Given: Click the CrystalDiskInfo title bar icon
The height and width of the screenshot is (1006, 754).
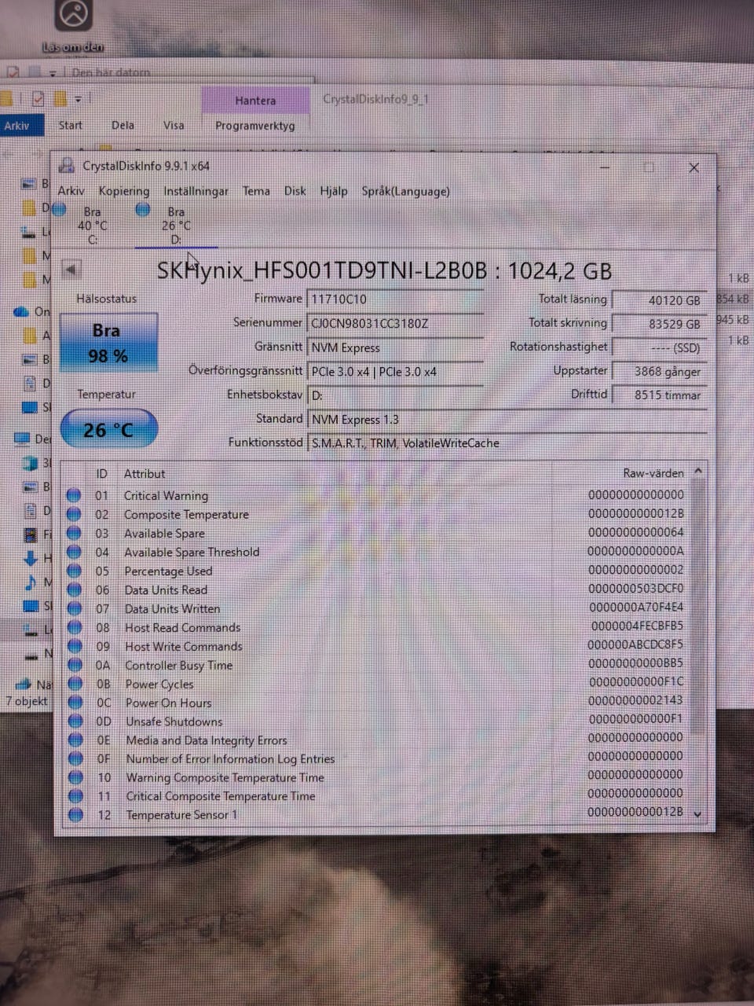Looking at the screenshot, I should tap(68, 167).
